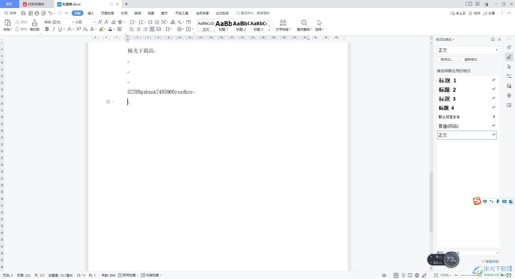Switch to web layout view globe icon
The width and height of the screenshot is (515, 279).
pos(417,275)
